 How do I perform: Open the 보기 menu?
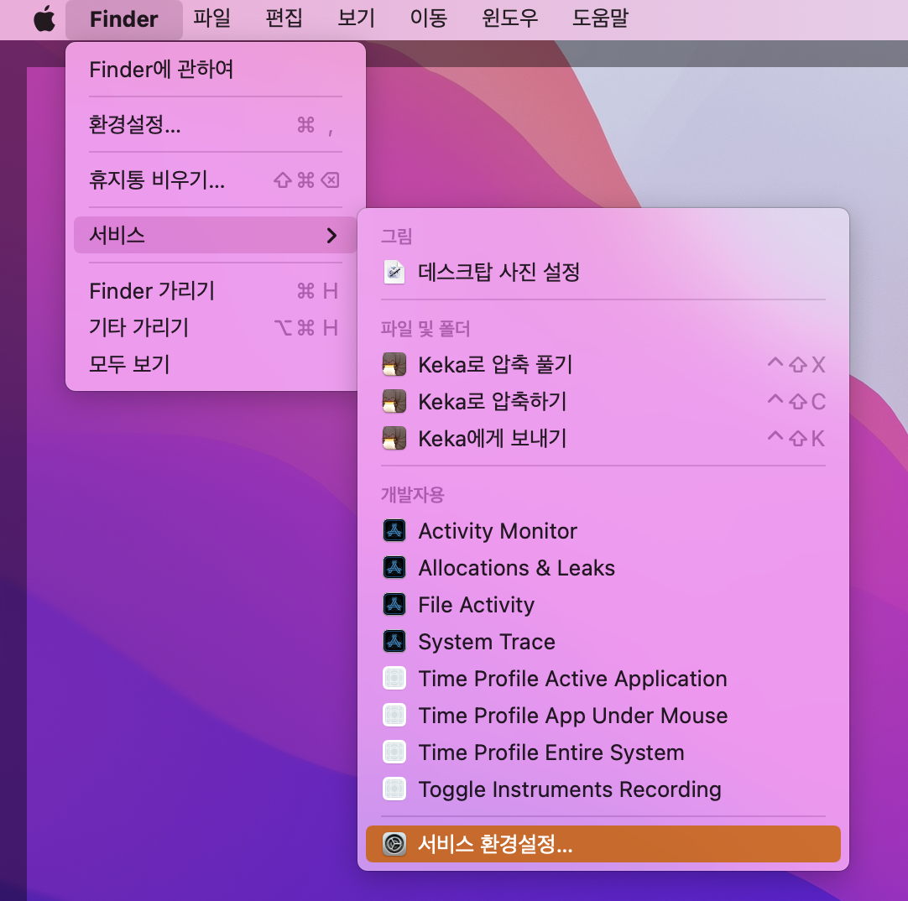(356, 18)
